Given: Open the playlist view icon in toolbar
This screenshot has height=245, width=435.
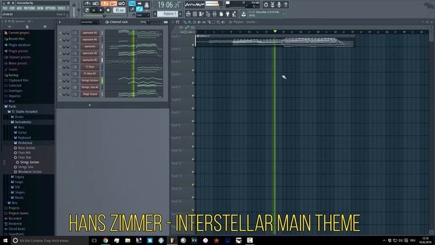Looking at the screenshot, I should [x=188, y=14].
